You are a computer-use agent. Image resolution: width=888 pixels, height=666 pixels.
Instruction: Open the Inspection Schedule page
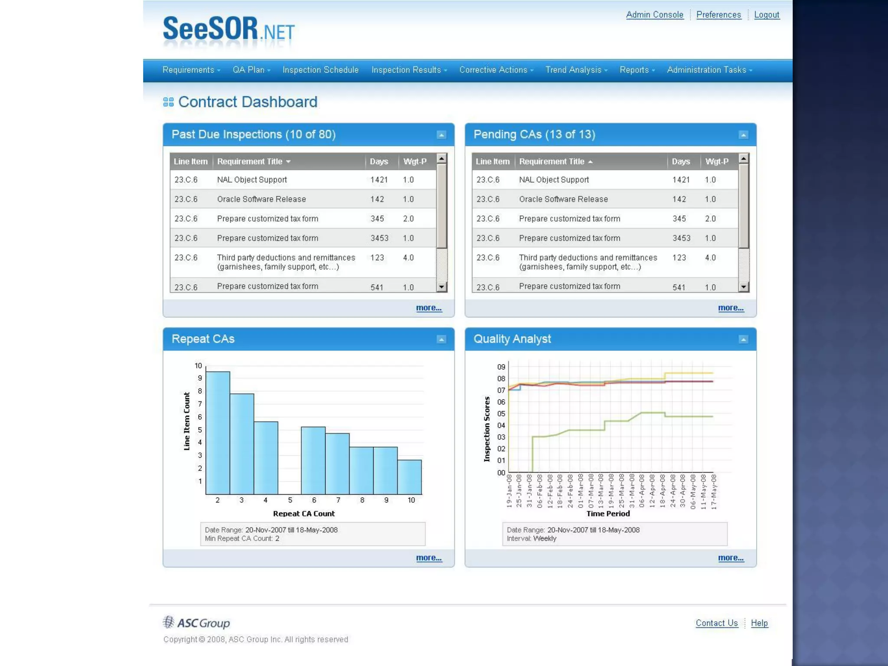tap(320, 70)
